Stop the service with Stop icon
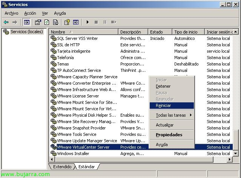241x178 pixels. 96,22
